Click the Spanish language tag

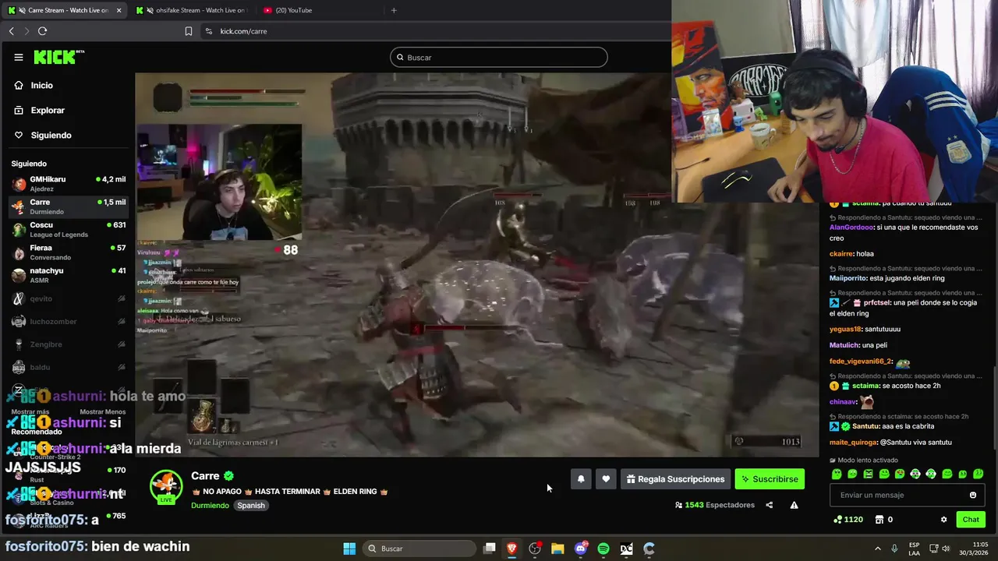tap(251, 505)
